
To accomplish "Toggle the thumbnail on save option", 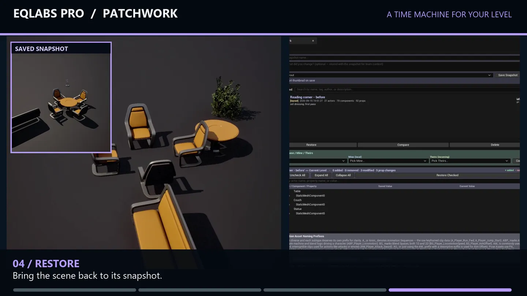I will point(302,80).
